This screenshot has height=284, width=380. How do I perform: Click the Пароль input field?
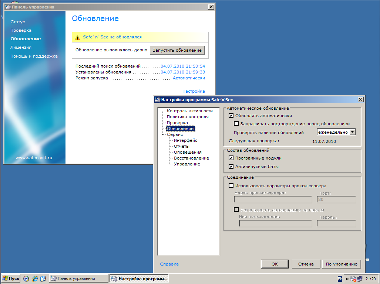(336, 223)
